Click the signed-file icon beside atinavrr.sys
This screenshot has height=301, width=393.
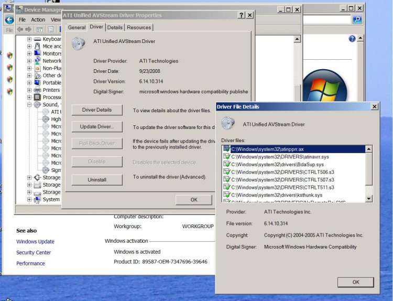[227, 156]
